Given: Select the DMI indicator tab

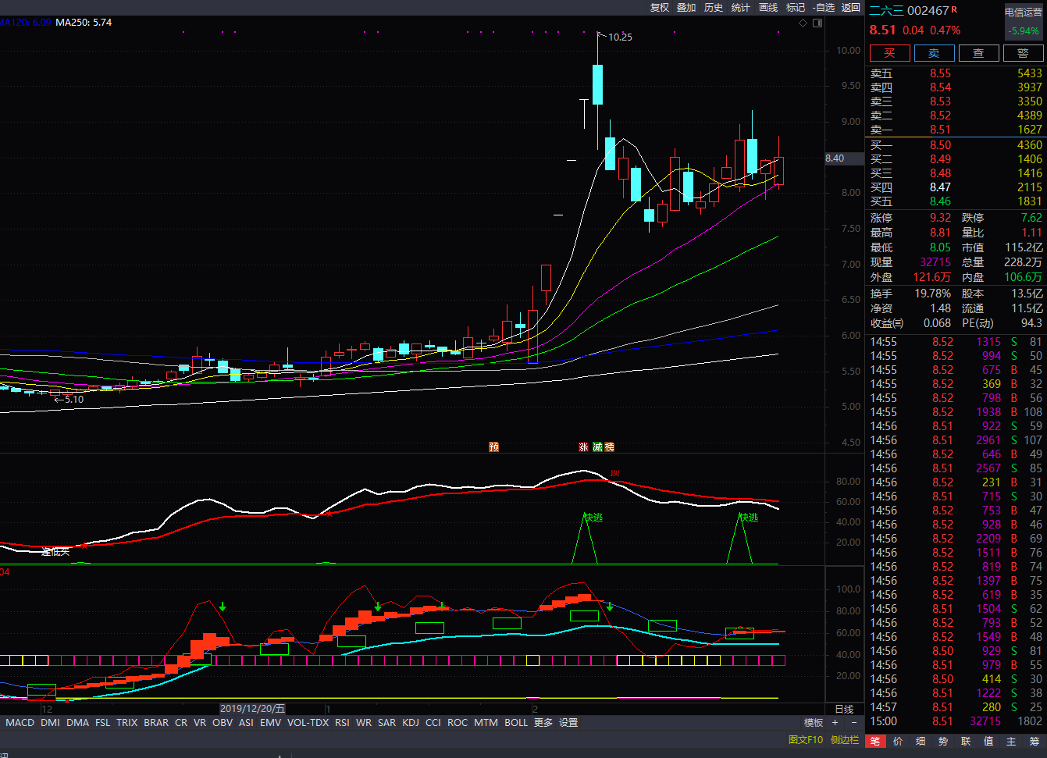Looking at the screenshot, I should (x=50, y=723).
